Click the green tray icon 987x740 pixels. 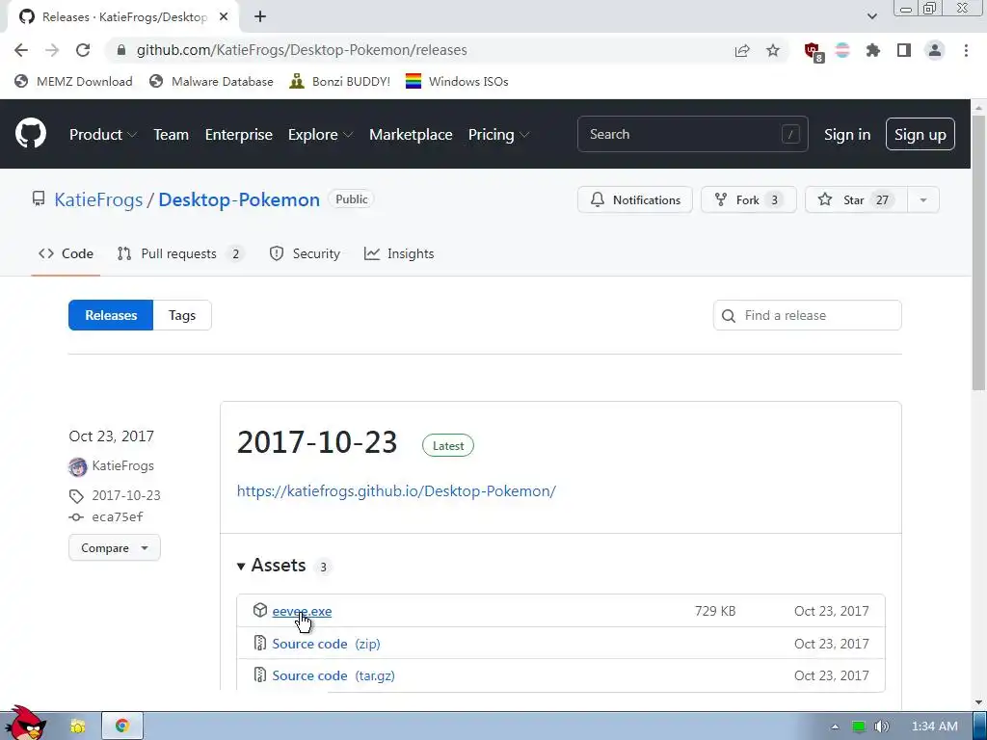859,727
